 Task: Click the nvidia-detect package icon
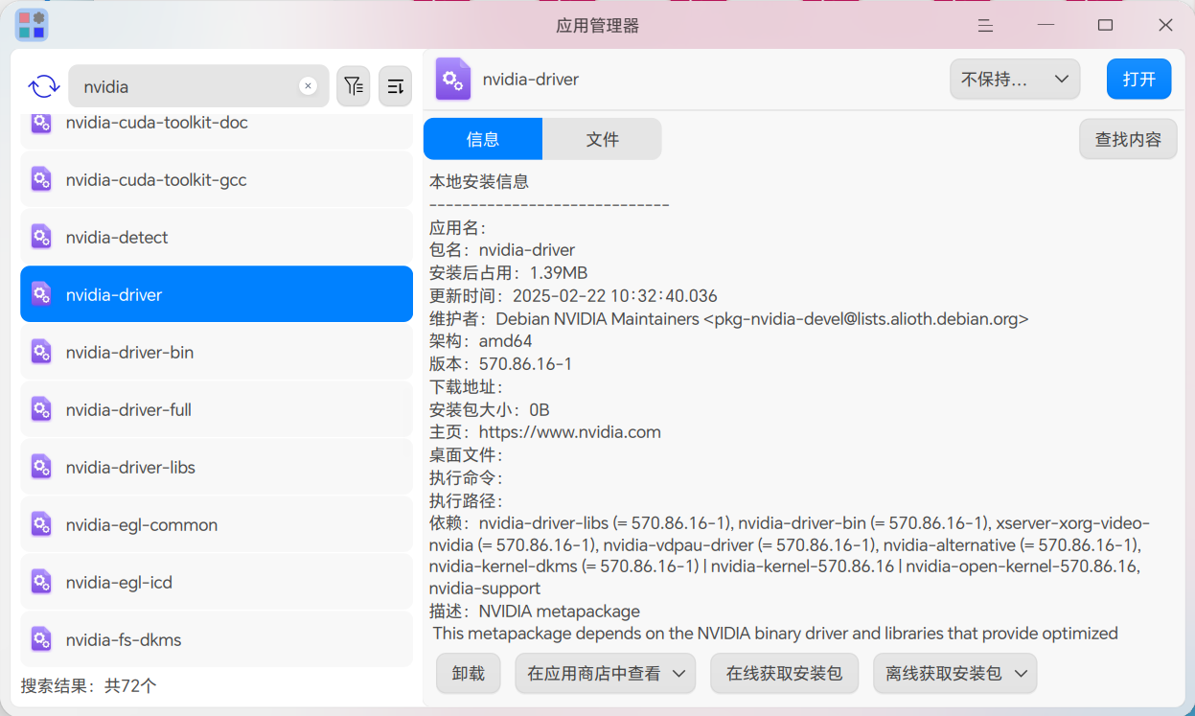click(x=41, y=238)
